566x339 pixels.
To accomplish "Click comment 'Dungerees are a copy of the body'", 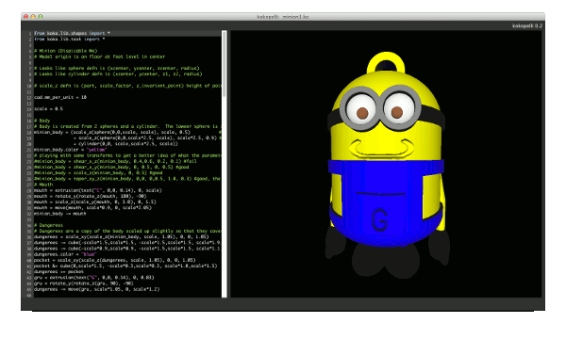I will point(127,231).
